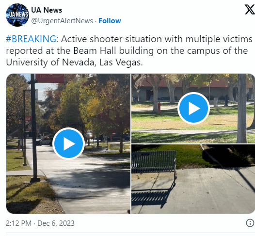The image size is (255, 236).
Task: Open the #BREAKING hashtag
Action: pyautogui.click(x=31, y=39)
